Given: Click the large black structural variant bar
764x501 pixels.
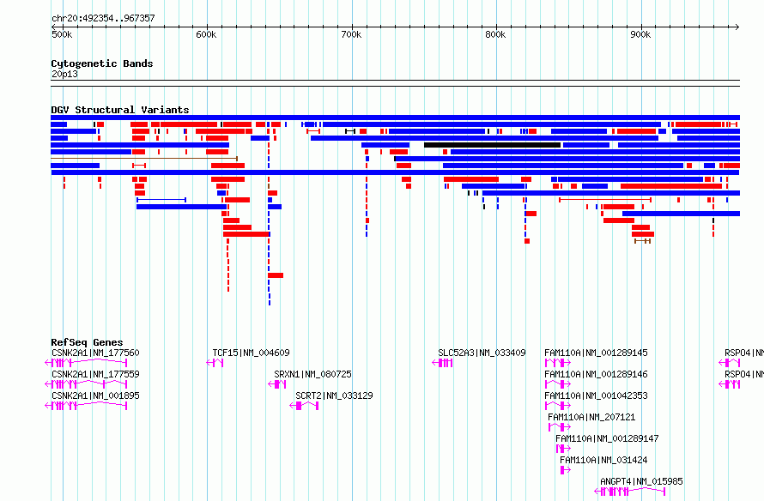Looking at the screenshot, I should pyautogui.click(x=492, y=145).
